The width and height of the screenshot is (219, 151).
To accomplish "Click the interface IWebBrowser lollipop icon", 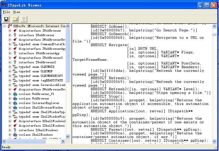I will click(15, 35).
